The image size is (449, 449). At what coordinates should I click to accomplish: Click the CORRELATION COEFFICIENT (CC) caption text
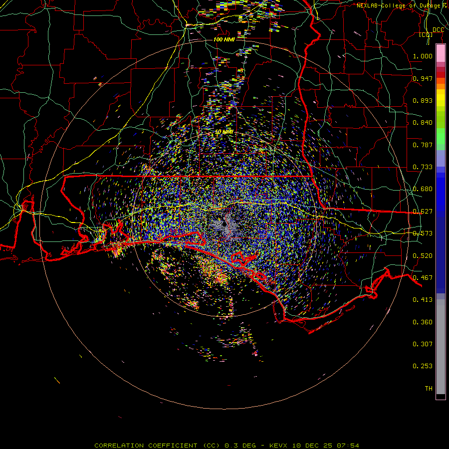158,446
